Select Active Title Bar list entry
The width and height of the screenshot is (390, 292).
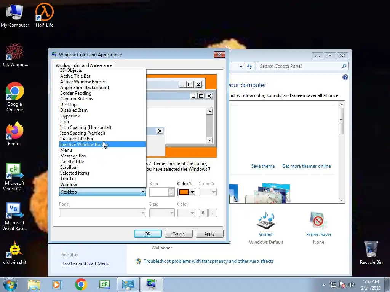102,76
